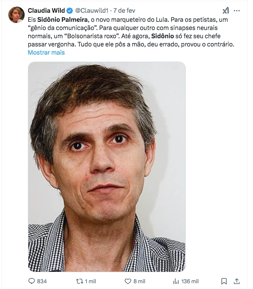The image size is (253, 289).
Task: Click the 1 mil reposts count
Action: (x=90, y=281)
